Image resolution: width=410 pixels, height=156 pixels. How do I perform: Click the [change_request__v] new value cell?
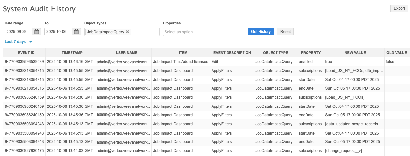tap(343, 151)
